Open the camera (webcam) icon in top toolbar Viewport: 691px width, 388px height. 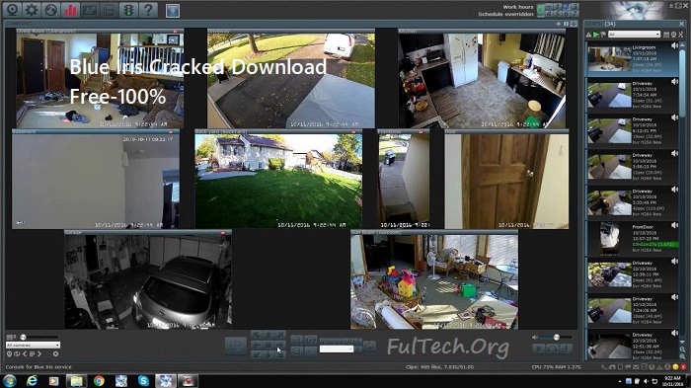point(12,10)
